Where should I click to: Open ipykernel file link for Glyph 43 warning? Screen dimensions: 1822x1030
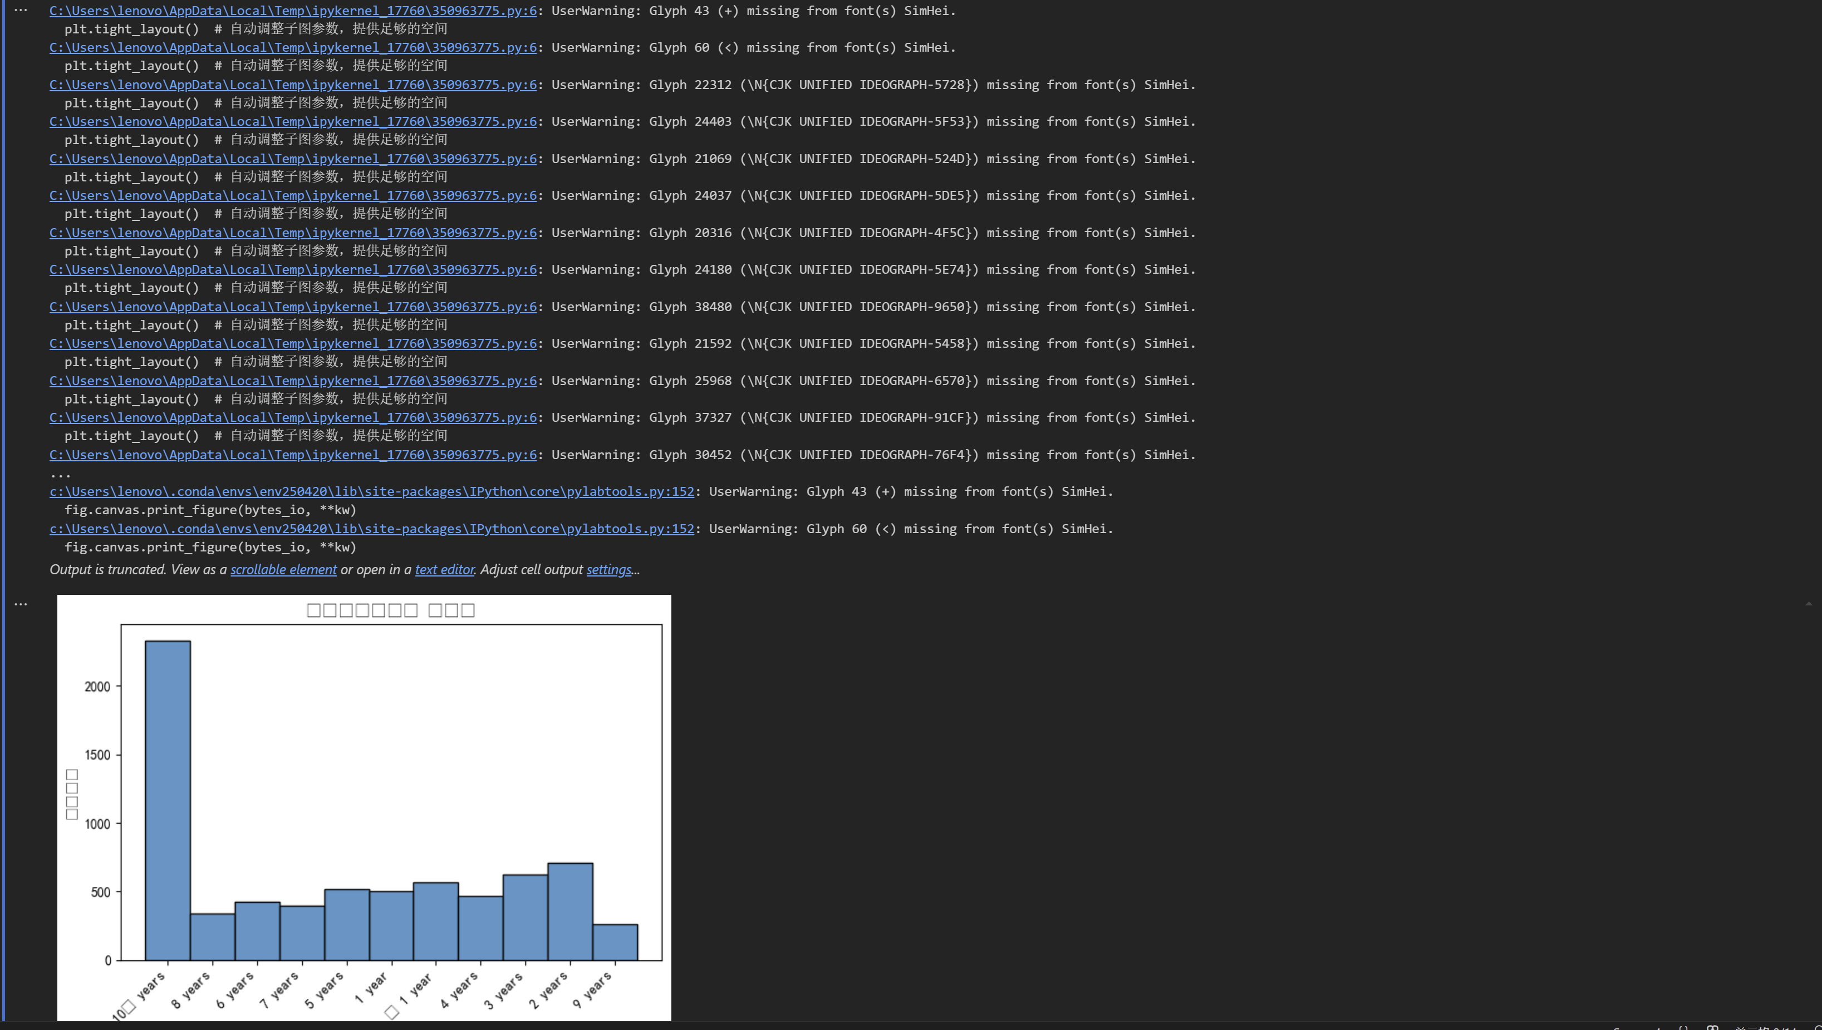(293, 11)
